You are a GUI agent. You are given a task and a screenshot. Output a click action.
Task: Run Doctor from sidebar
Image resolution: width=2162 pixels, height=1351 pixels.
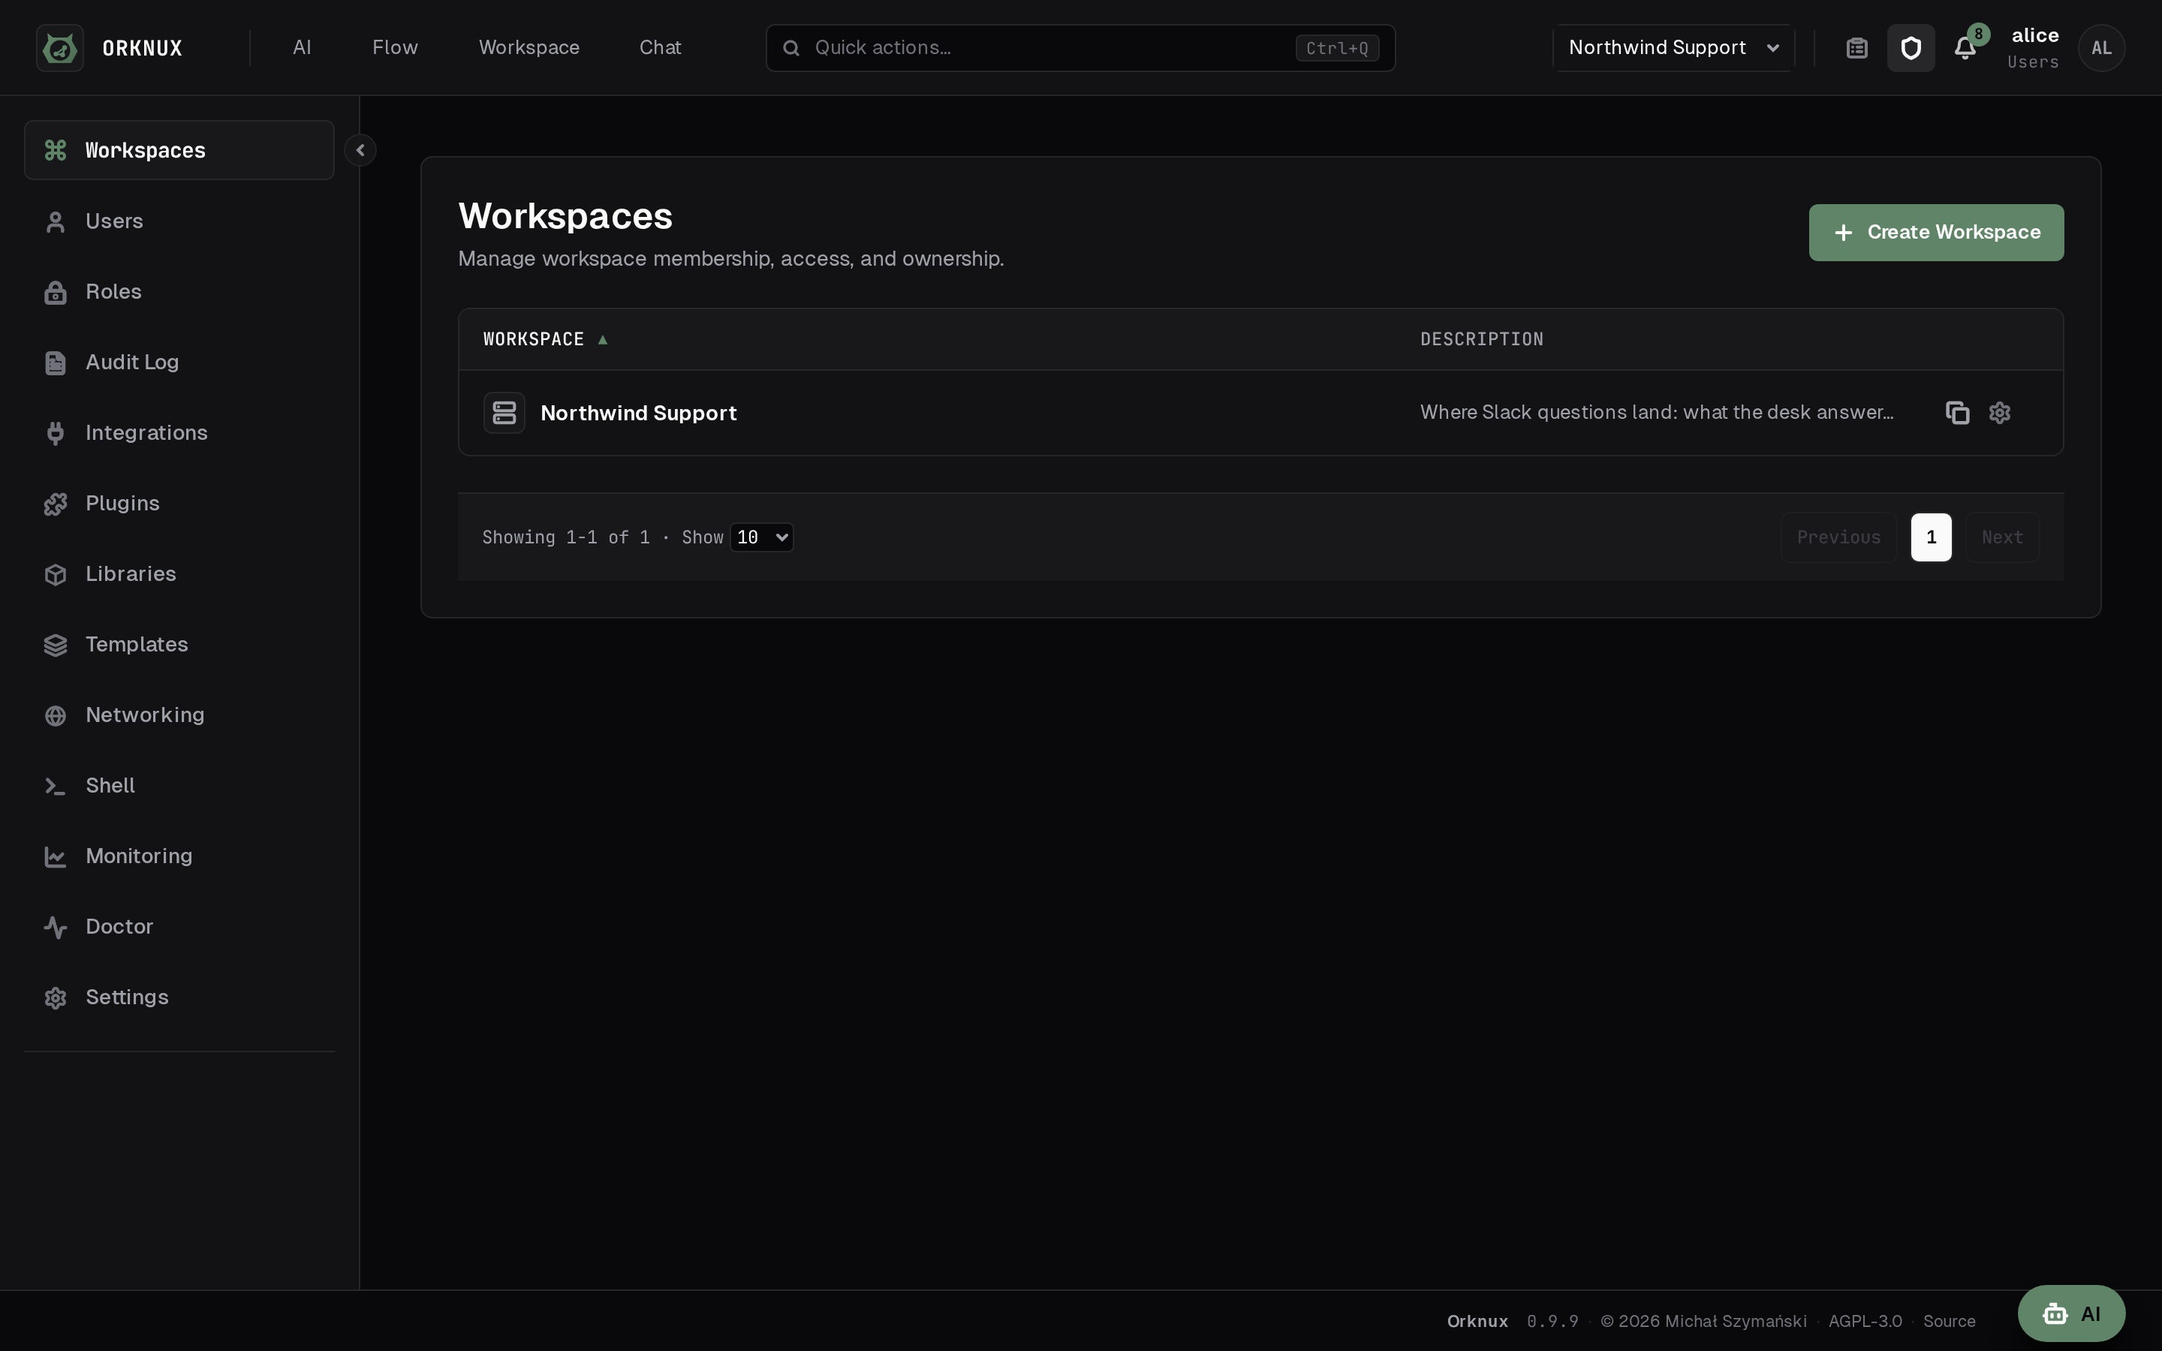tap(179, 927)
